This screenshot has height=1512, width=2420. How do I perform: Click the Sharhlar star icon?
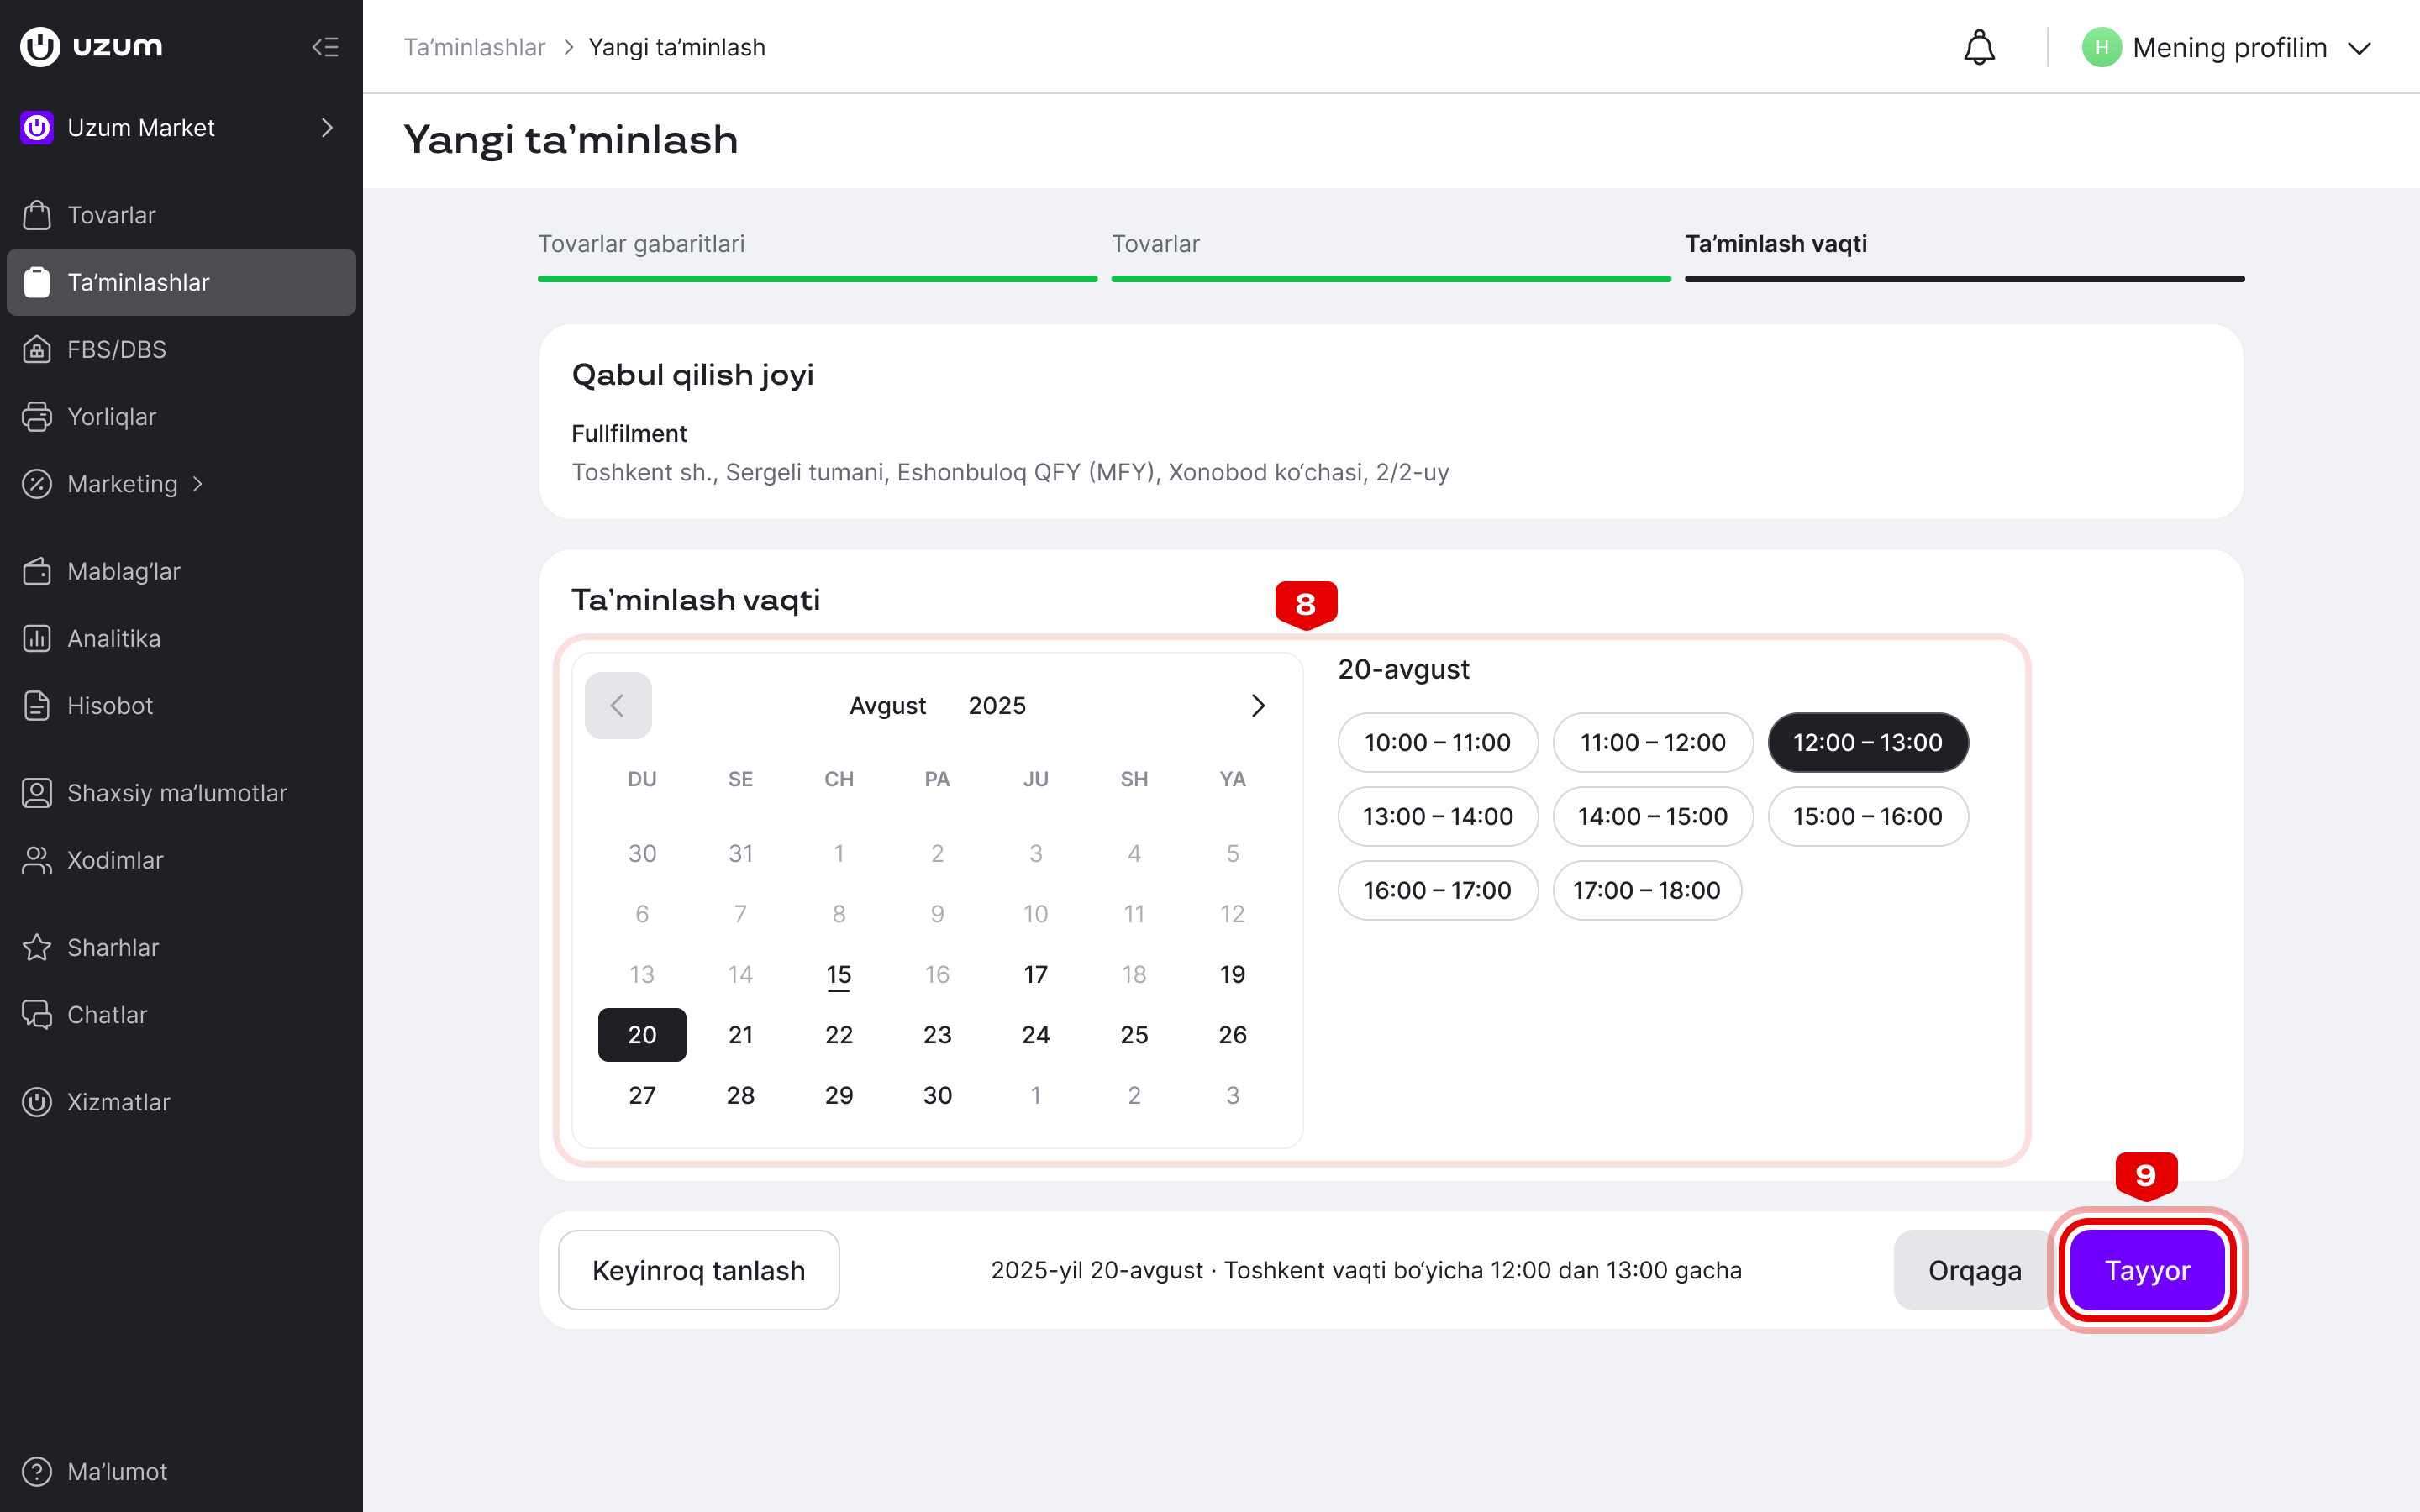coord(37,947)
